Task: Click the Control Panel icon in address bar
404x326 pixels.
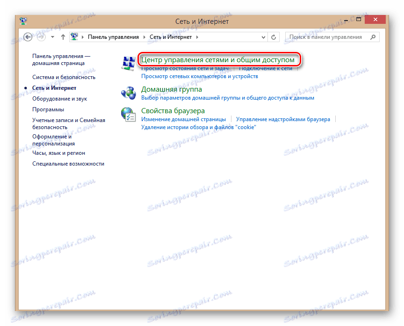Action: click(74, 36)
